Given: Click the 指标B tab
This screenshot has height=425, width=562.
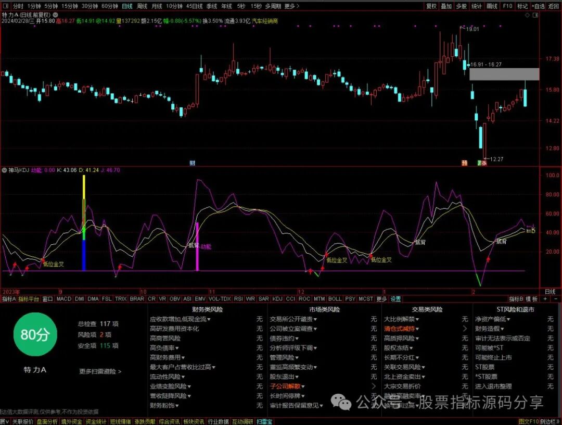Looking at the screenshot, I should tap(516, 299).
